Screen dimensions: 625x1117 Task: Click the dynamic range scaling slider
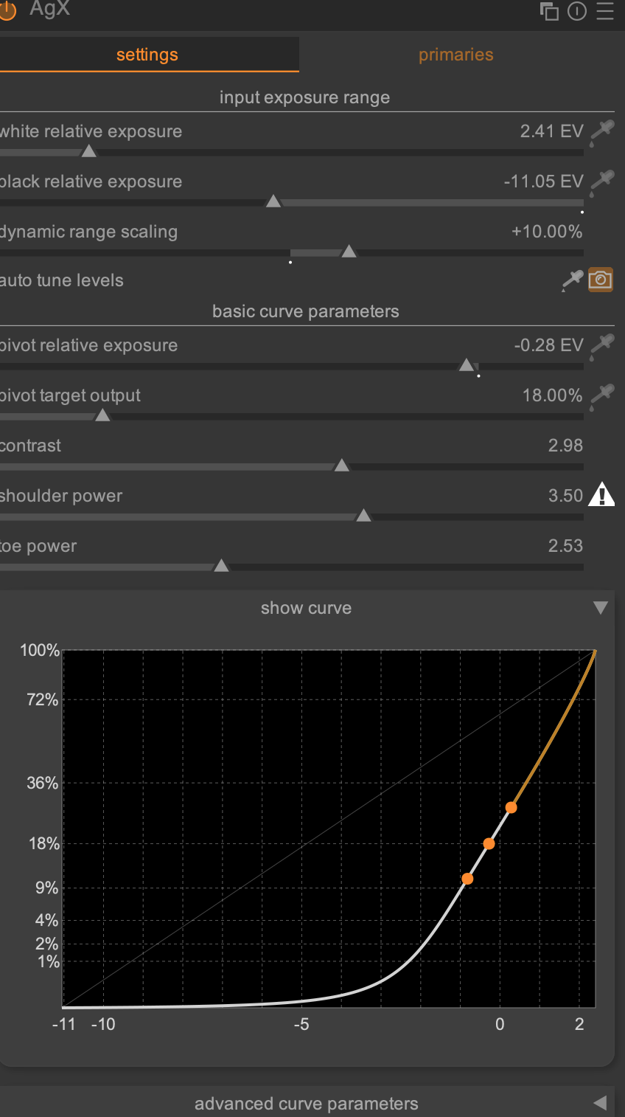[292, 252]
